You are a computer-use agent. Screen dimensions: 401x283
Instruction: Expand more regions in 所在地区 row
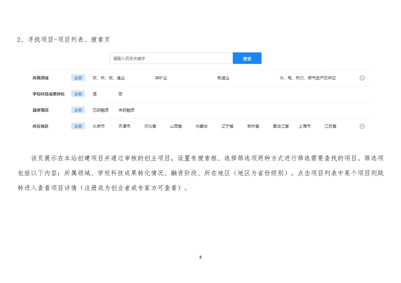coord(362,126)
